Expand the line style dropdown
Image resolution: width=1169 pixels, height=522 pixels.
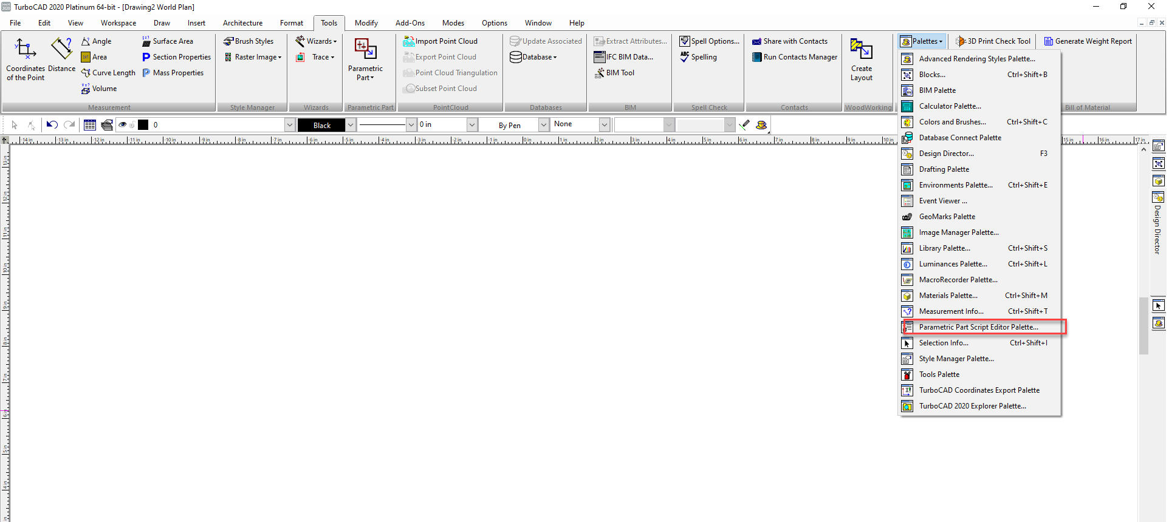pyautogui.click(x=411, y=125)
